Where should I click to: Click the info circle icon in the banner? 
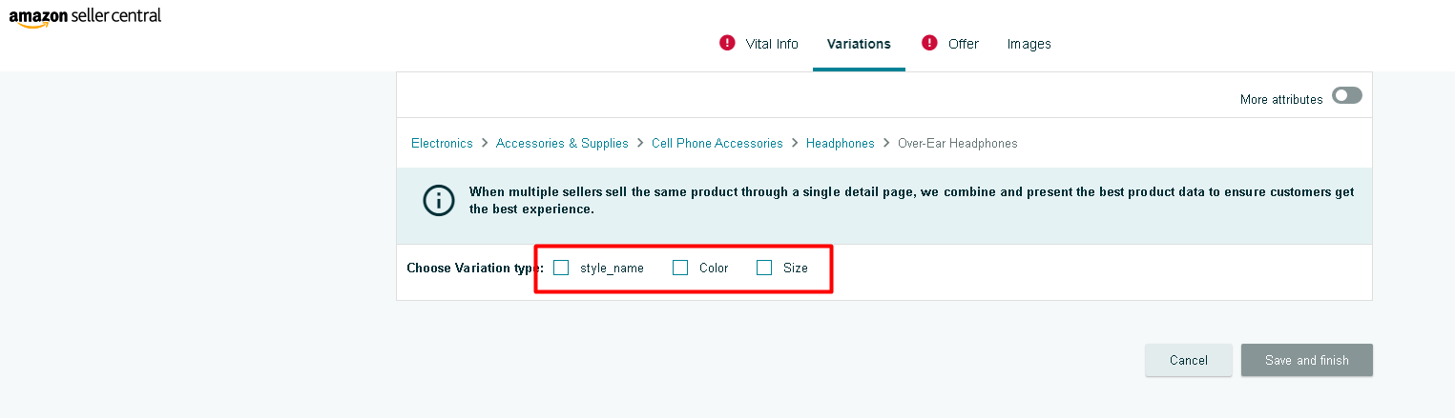tap(438, 200)
